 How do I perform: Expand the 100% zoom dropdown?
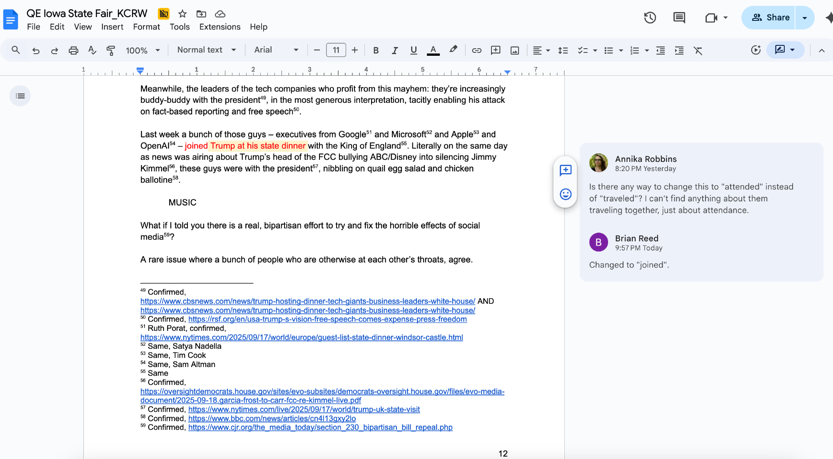(x=143, y=50)
